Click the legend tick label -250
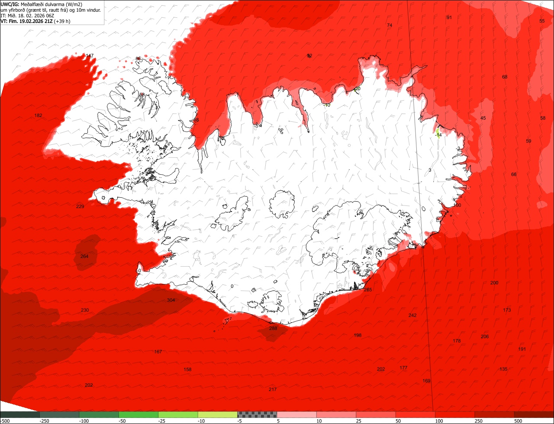Screen dimensions: 554x424 44,421
